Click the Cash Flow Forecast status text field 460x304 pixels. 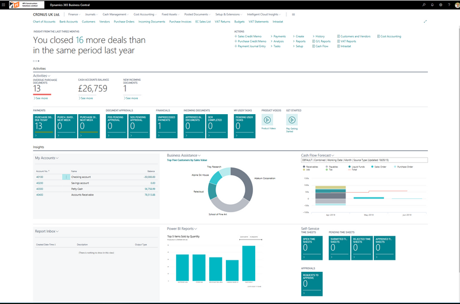[365, 160]
